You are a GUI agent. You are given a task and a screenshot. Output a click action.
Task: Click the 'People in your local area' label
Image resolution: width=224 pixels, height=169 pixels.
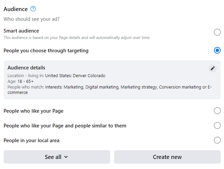pyautogui.click(x=31, y=140)
